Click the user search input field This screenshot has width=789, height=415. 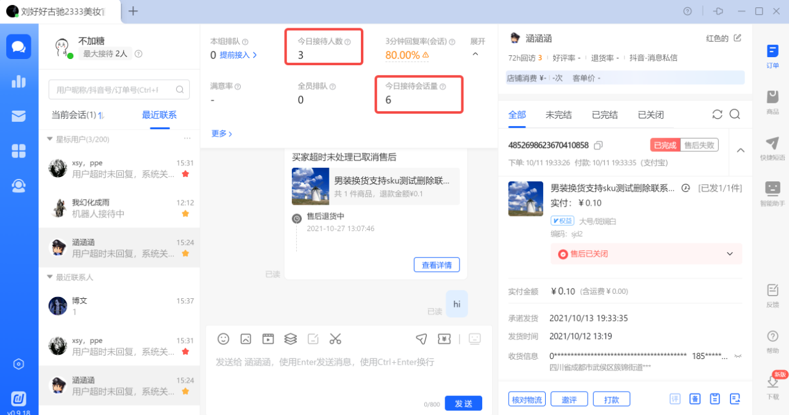[111, 90]
